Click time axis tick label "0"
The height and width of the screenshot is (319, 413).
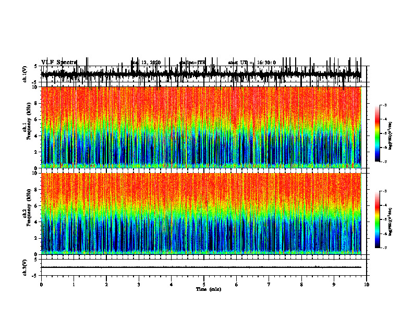click(41, 285)
